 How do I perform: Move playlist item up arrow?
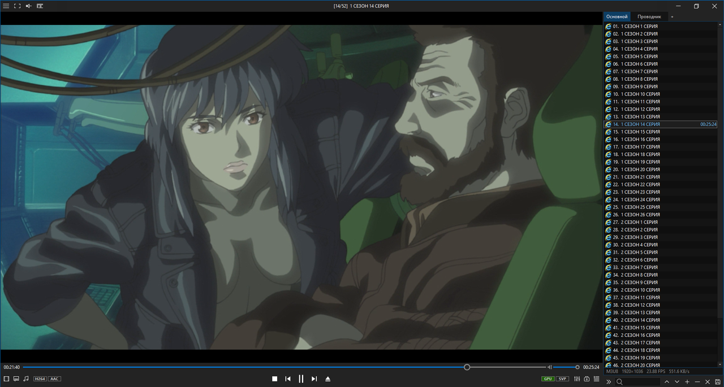coord(666,382)
